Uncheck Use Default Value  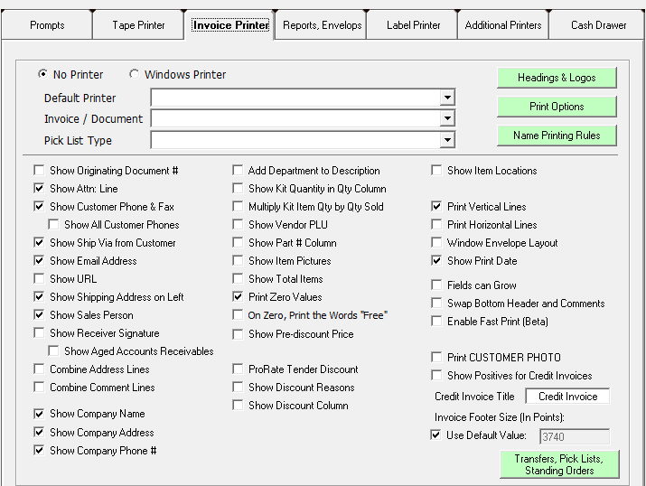click(435, 435)
